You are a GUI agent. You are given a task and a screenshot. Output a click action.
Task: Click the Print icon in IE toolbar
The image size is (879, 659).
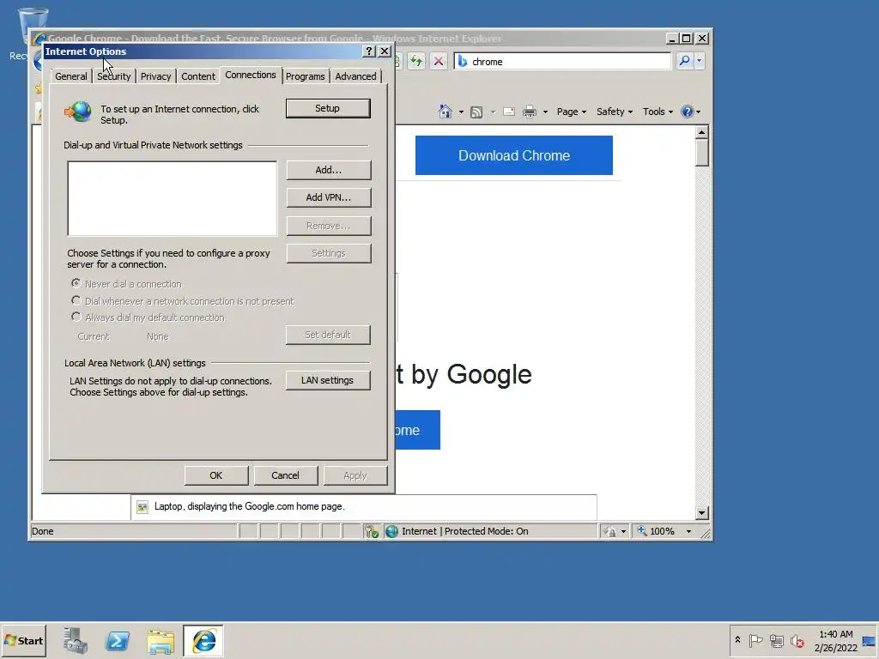[x=529, y=112]
